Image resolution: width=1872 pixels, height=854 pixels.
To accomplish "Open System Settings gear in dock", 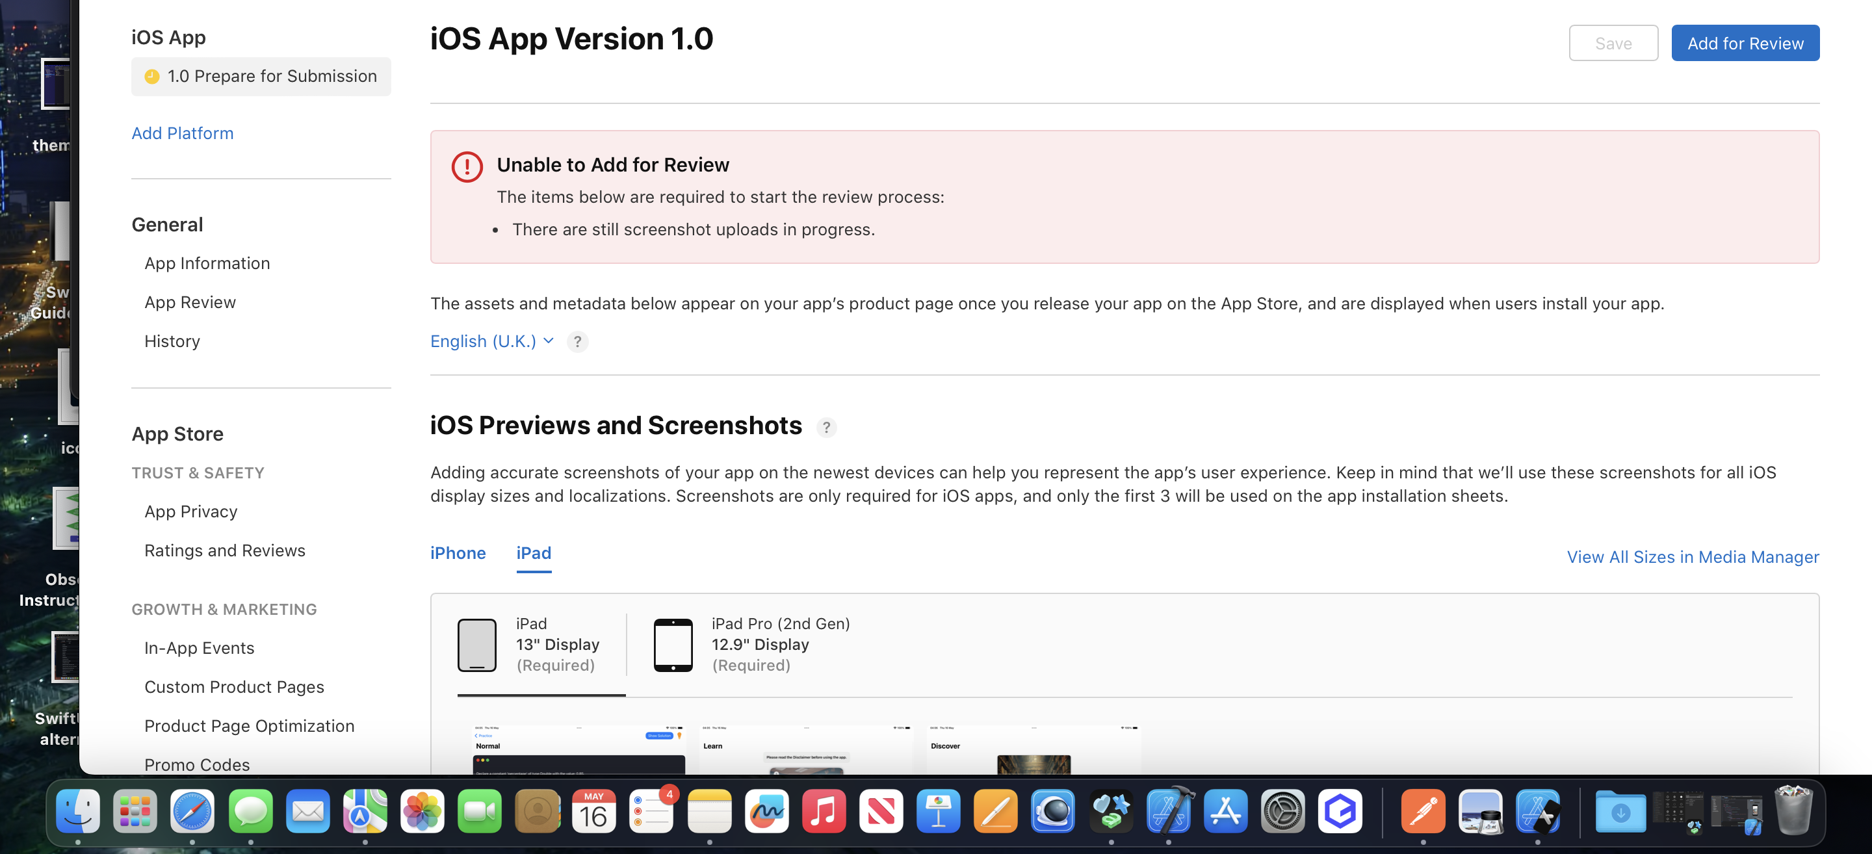I will click(x=1282, y=810).
